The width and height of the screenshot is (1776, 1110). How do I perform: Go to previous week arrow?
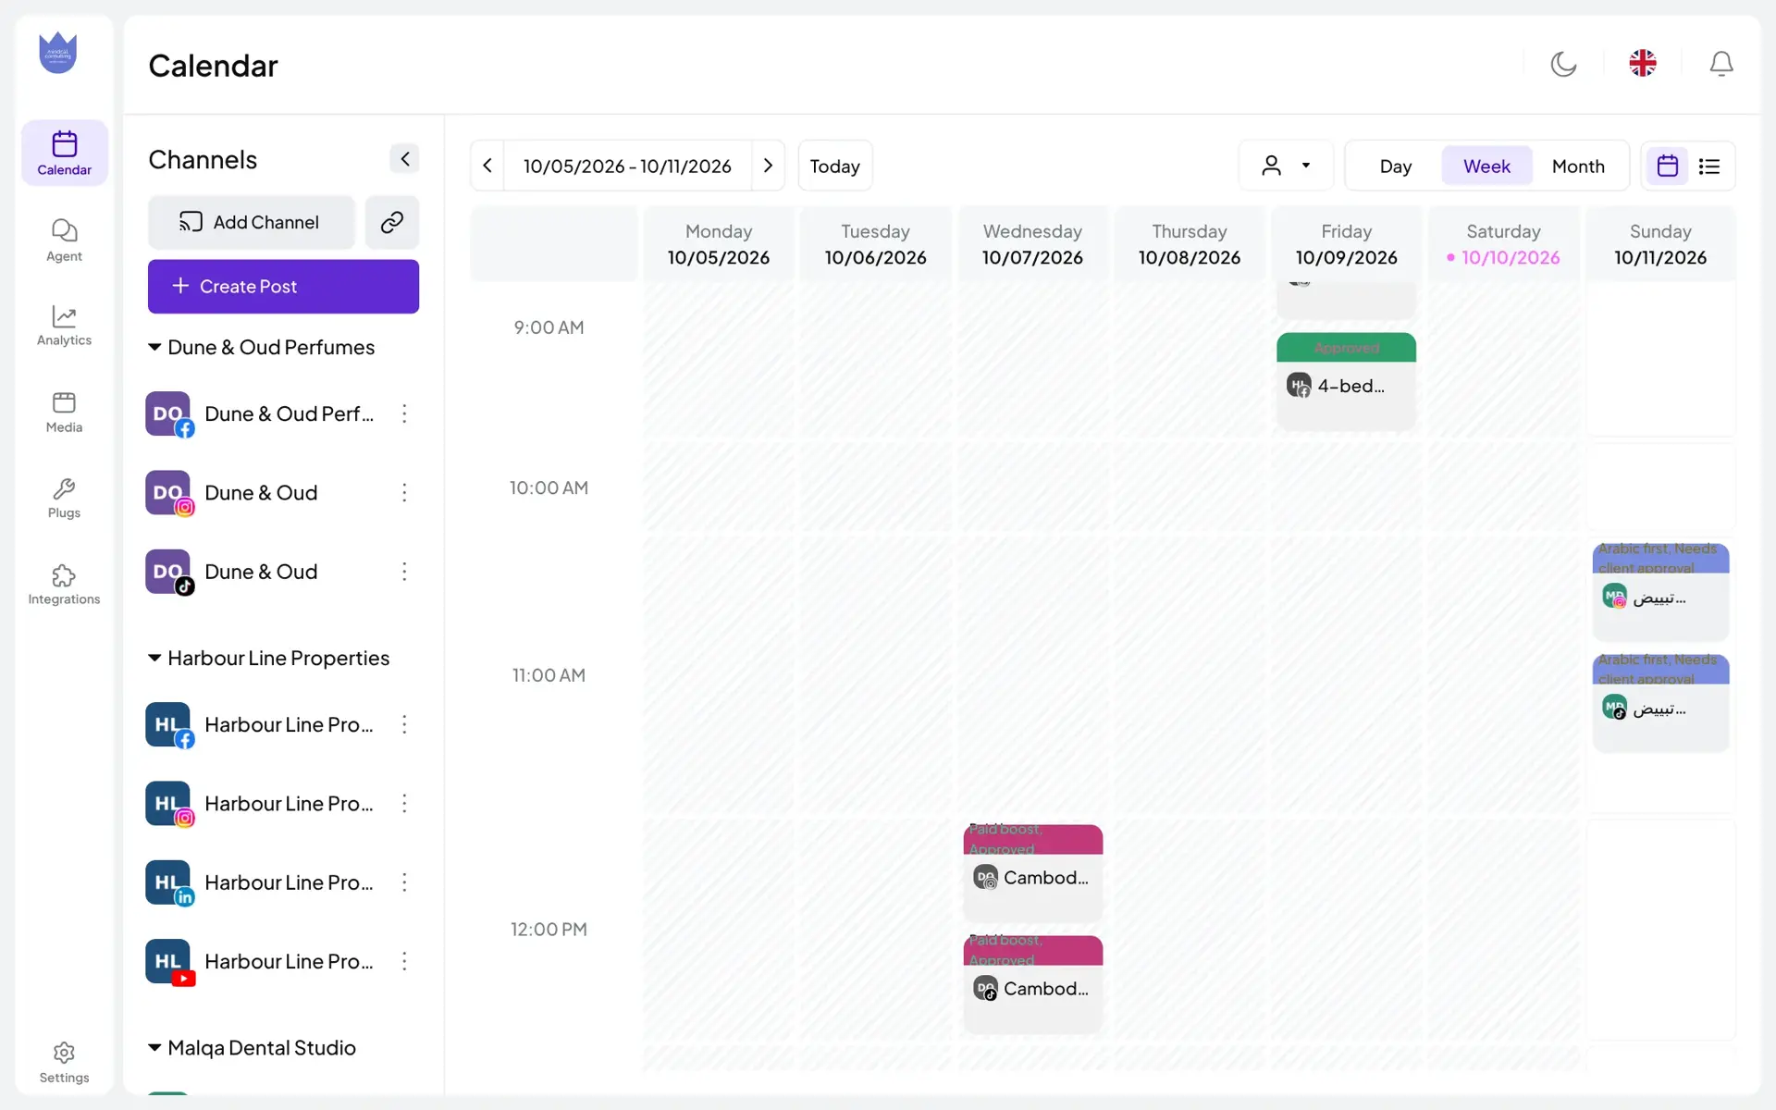pos(487,166)
